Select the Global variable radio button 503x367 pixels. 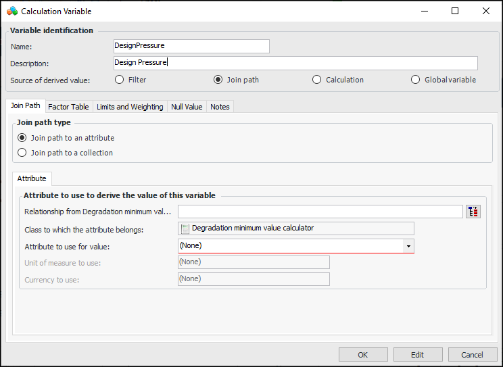pos(416,80)
